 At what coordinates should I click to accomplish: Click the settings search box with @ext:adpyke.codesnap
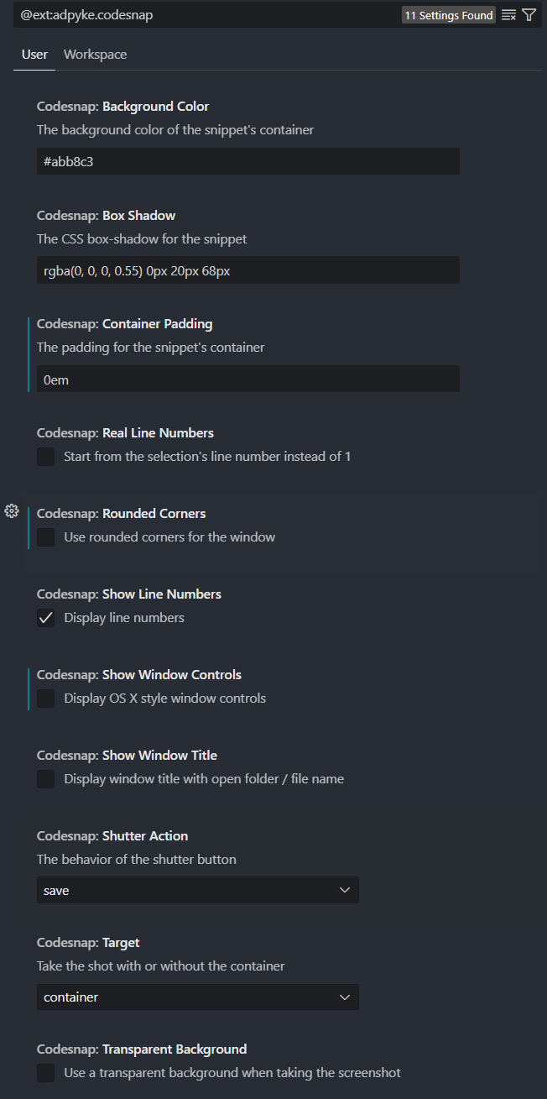click(206, 15)
